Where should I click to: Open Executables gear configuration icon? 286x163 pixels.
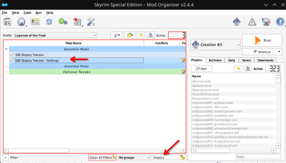point(63,22)
